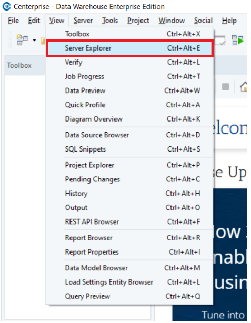The height and width of the screenshot is (323, 251).
Task: Click the run job icon with green arrow
Action: pyautogui.click(x=238, y=40)
